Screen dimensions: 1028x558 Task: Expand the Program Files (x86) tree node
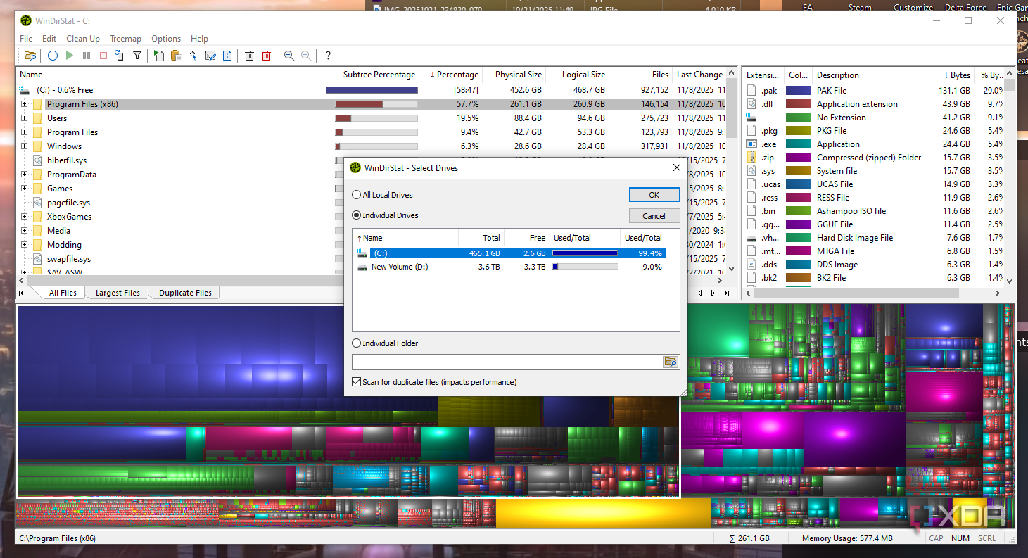25,104
